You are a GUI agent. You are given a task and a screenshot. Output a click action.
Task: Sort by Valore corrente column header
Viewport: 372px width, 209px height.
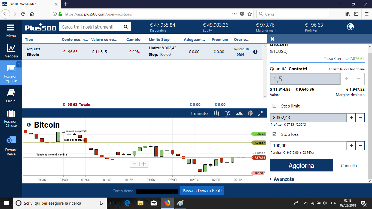click(104, 39)
